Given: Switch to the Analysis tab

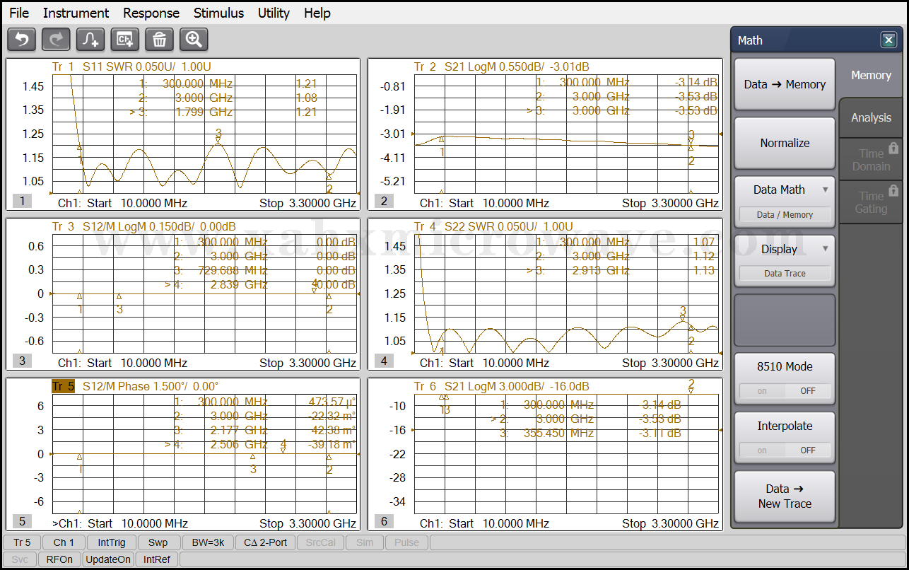Looking at the screenshot, I should point(871,118).
